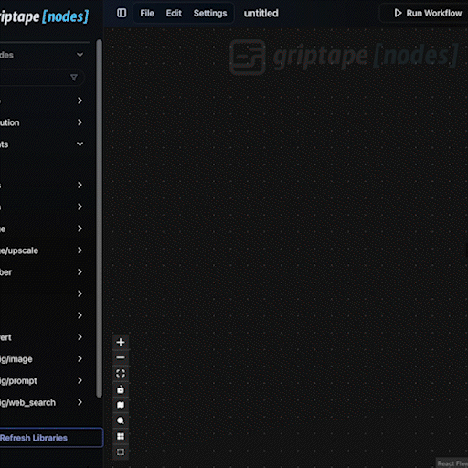Toggle the minimap map icon

tap(121, 405)
